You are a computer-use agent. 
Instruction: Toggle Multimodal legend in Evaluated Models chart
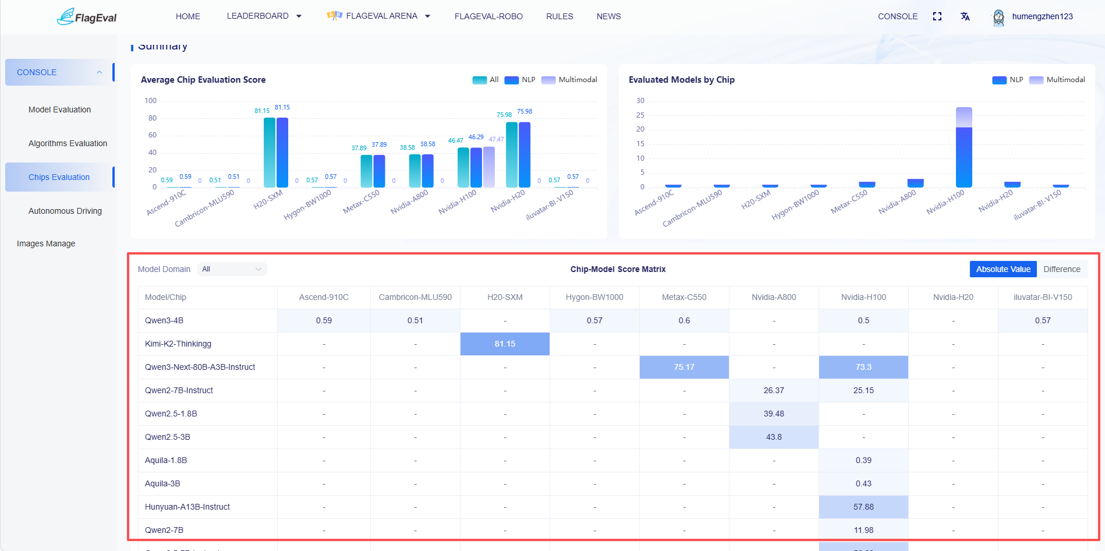(x=1057, y=80)
